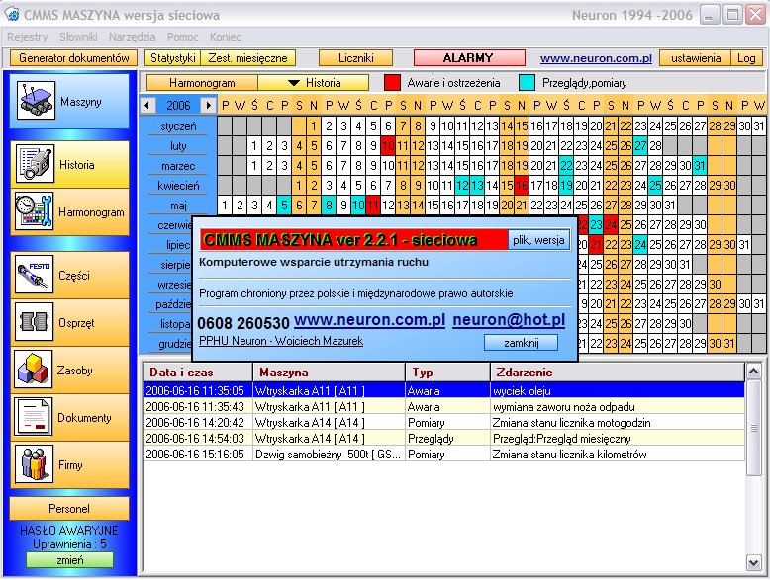
Task: Select Zmiana stanu licznika motogodzin row
Action: pos(444,422)
